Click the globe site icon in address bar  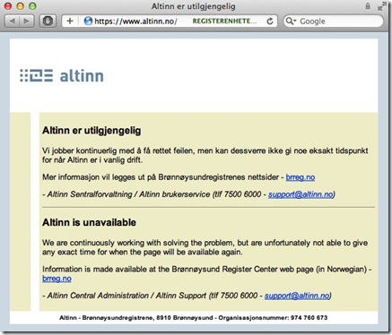(x=88, y=21)
